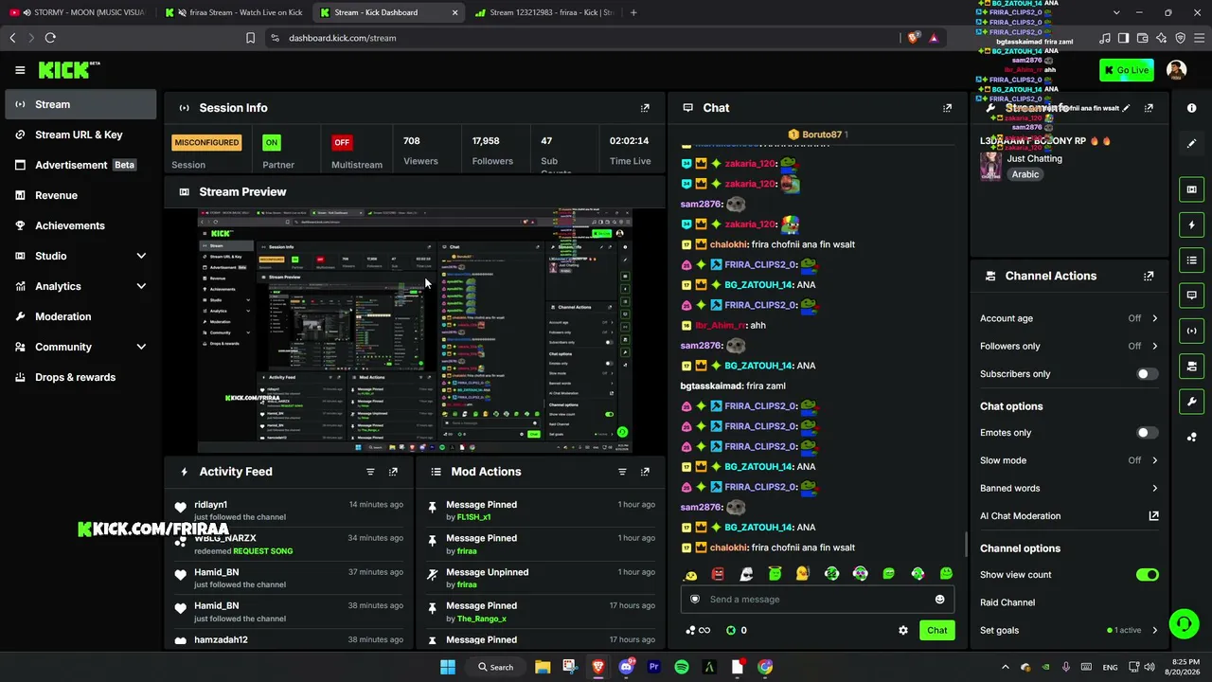Click the sunglasses ghost emote
The image size is (1212, 682).
[746, 574]
